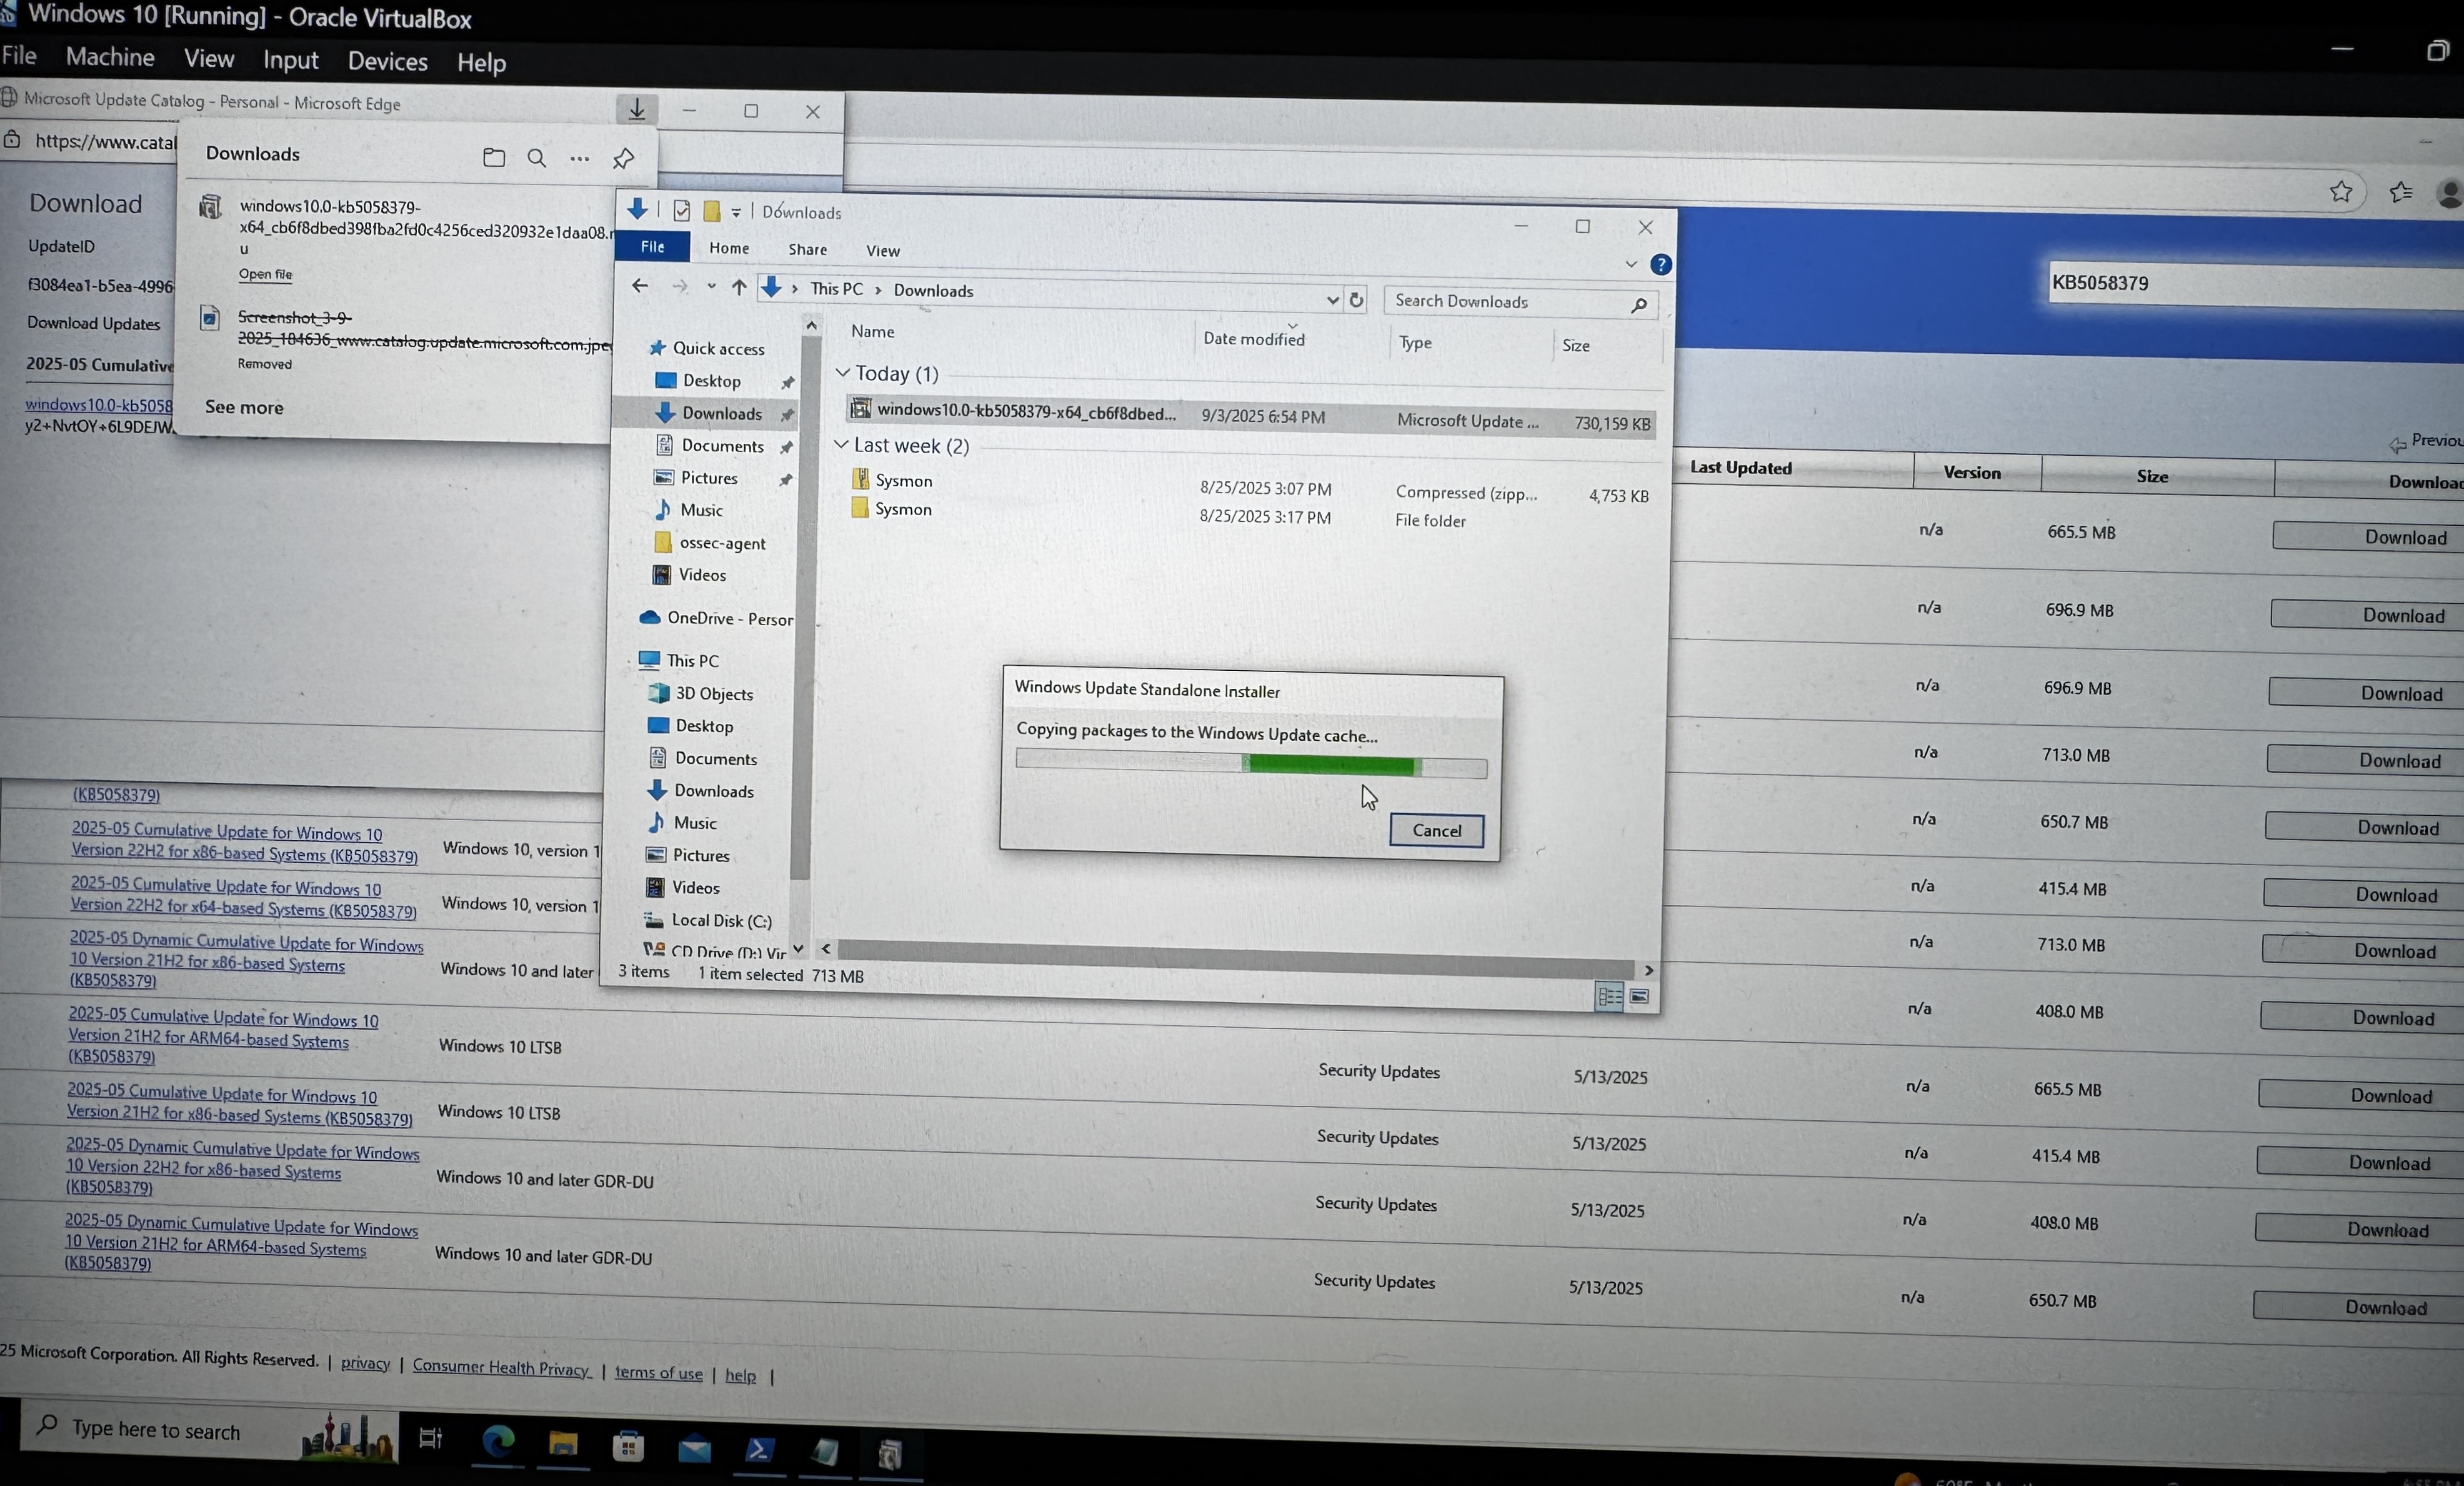Viewport: 2464px width, 1486px height.
Task: Select This PC in navigation pane
Action: (692, 660)
